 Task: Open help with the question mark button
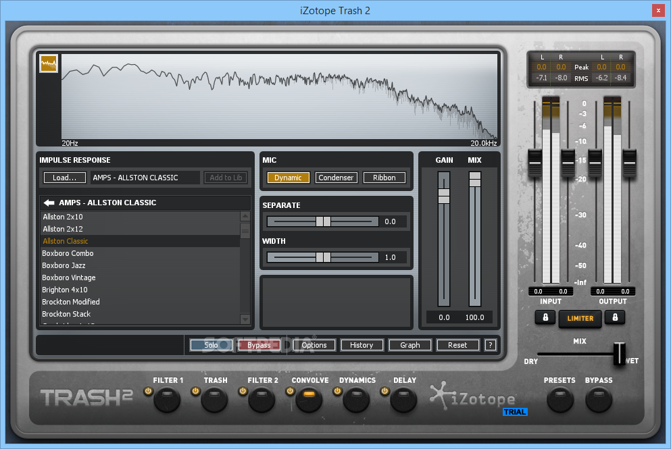pos(491,344)
